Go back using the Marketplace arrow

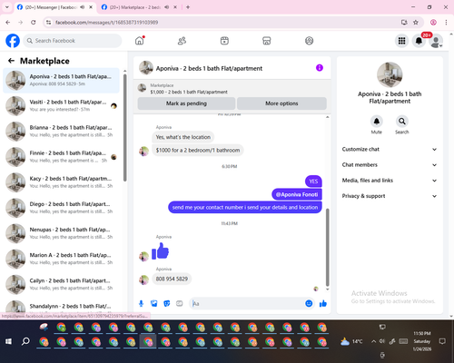tap(11, 61)
